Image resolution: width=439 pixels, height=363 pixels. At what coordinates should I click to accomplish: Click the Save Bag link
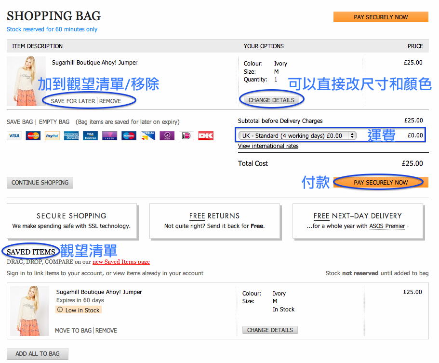click(x=20, y=122)
